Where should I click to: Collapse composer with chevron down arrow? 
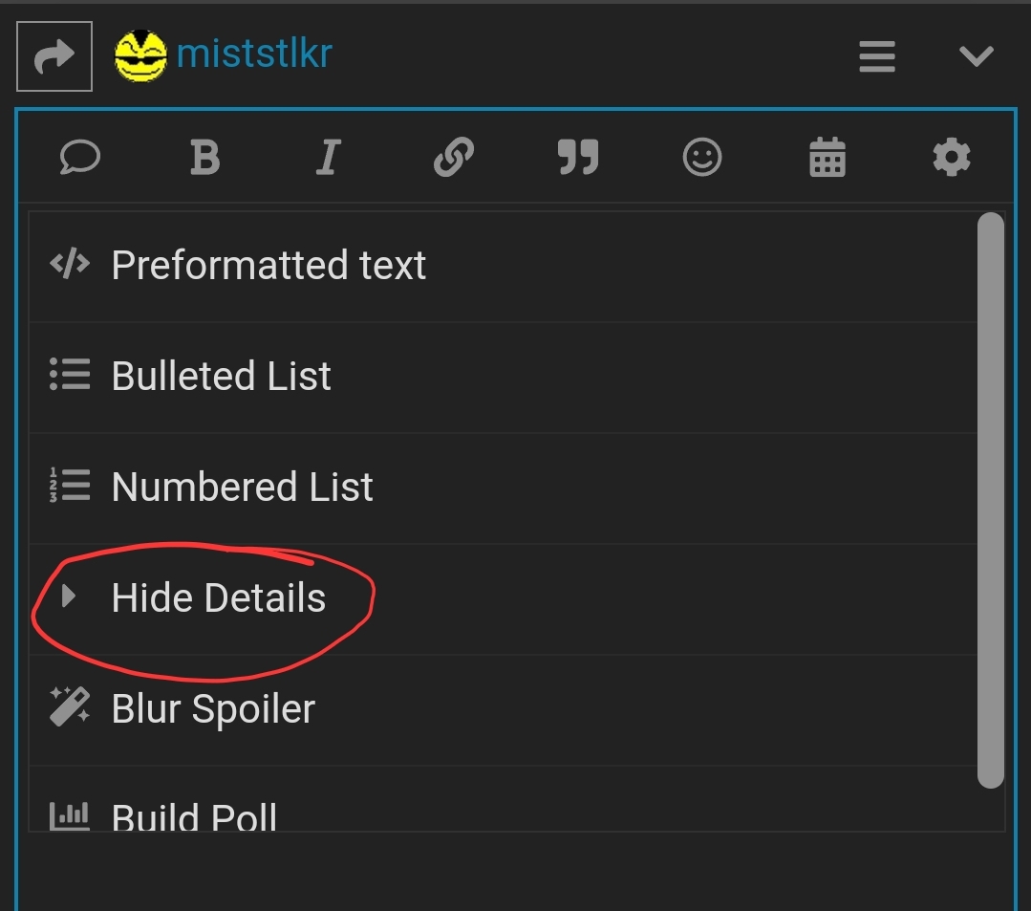tap(976, 55)
